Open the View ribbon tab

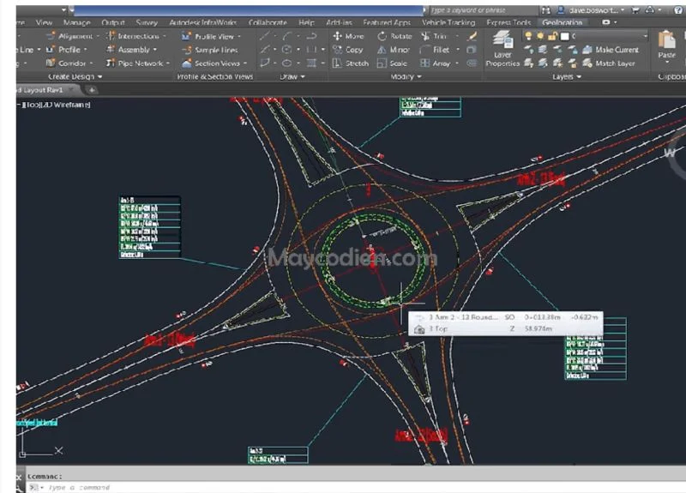tap(45, 22)
